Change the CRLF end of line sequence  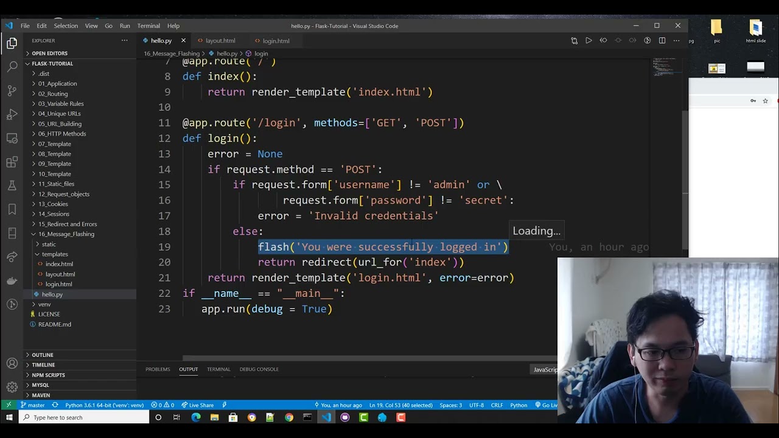497,405
